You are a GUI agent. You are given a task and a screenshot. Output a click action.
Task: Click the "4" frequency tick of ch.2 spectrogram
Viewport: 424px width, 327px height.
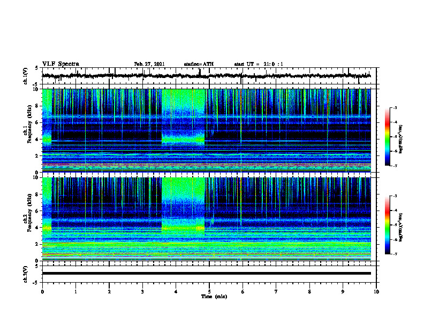38,228
